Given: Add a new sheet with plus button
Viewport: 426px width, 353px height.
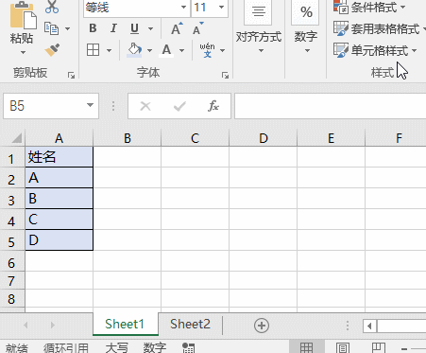Looking at the screenshot, I should pyautogui.click(x=262, y=326).
